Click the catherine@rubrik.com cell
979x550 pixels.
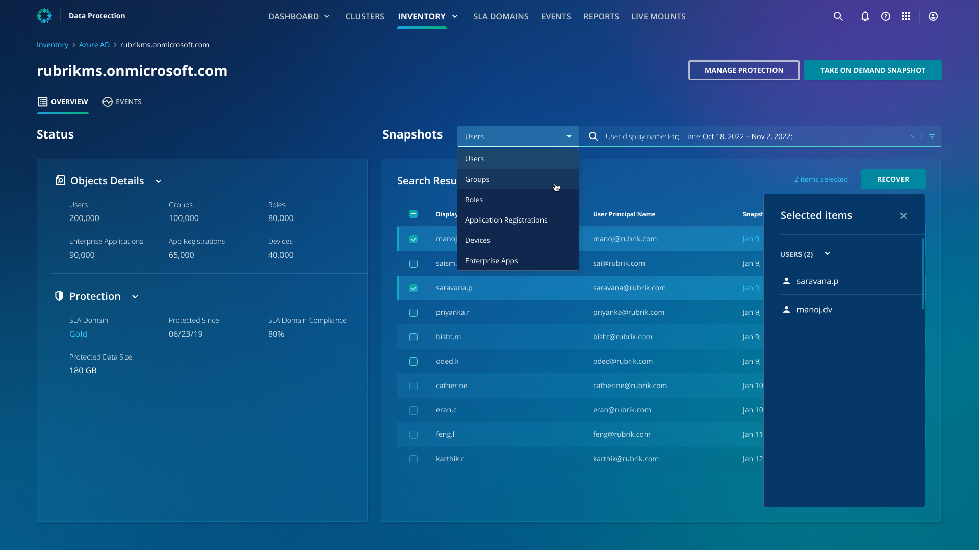tap(630, 386)
